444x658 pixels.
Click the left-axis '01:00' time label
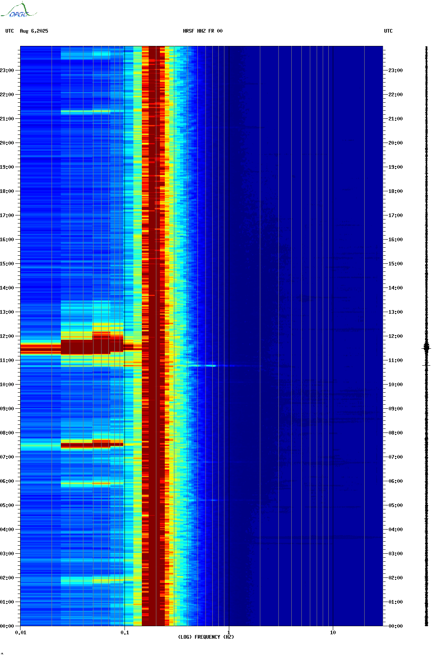pos(7,602)
